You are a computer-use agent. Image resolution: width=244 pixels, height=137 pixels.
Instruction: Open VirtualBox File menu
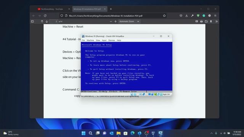point(83,40)
